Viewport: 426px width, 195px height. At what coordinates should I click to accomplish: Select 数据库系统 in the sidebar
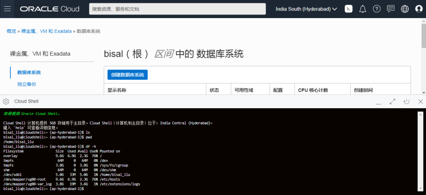pos(29,72)
